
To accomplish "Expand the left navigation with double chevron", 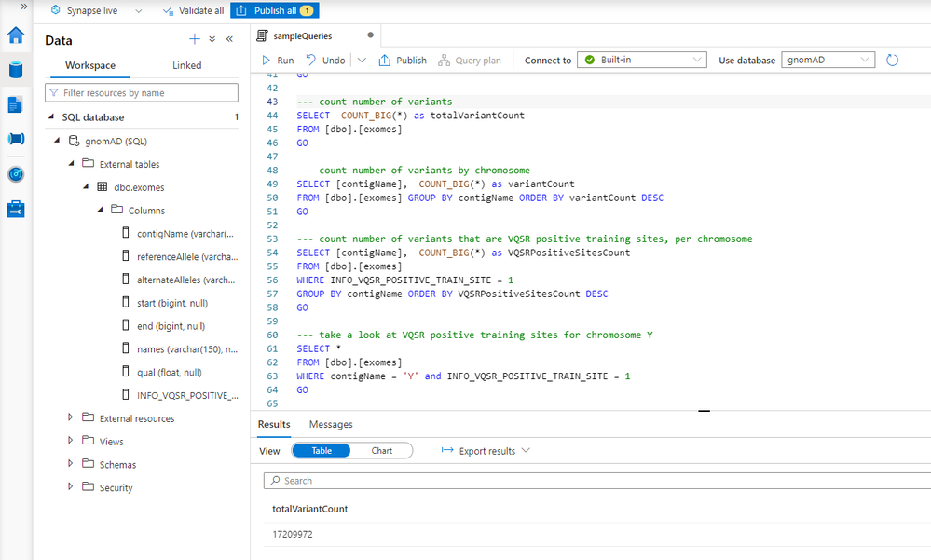I will point(23,7).
